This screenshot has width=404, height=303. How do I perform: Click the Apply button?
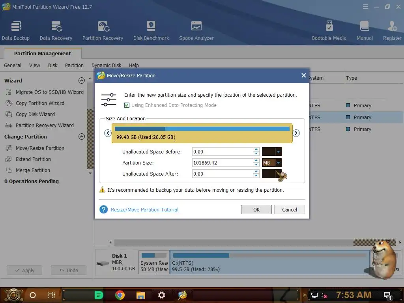tap(24, 270)
